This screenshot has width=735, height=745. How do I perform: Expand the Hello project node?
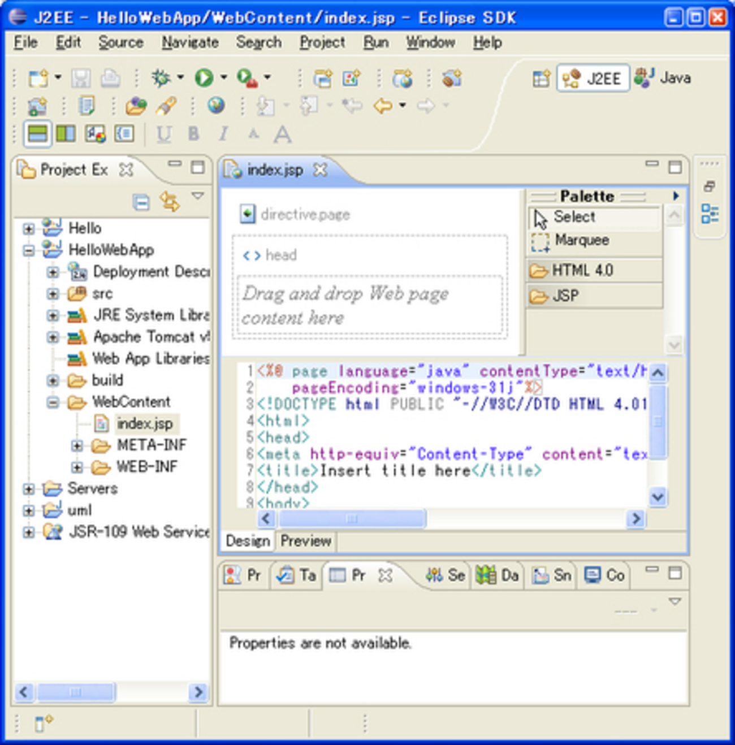[28, 228]
